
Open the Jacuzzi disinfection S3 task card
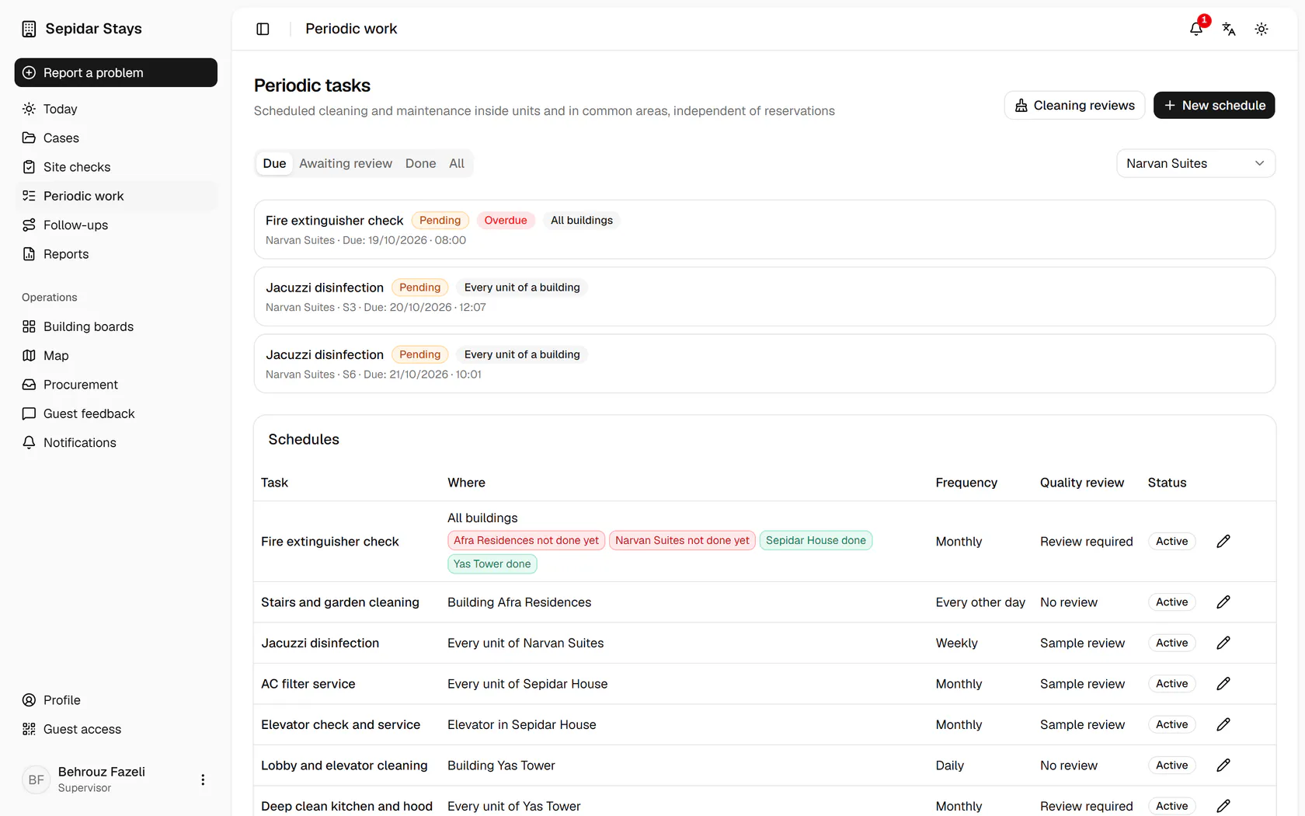point(764,297)
